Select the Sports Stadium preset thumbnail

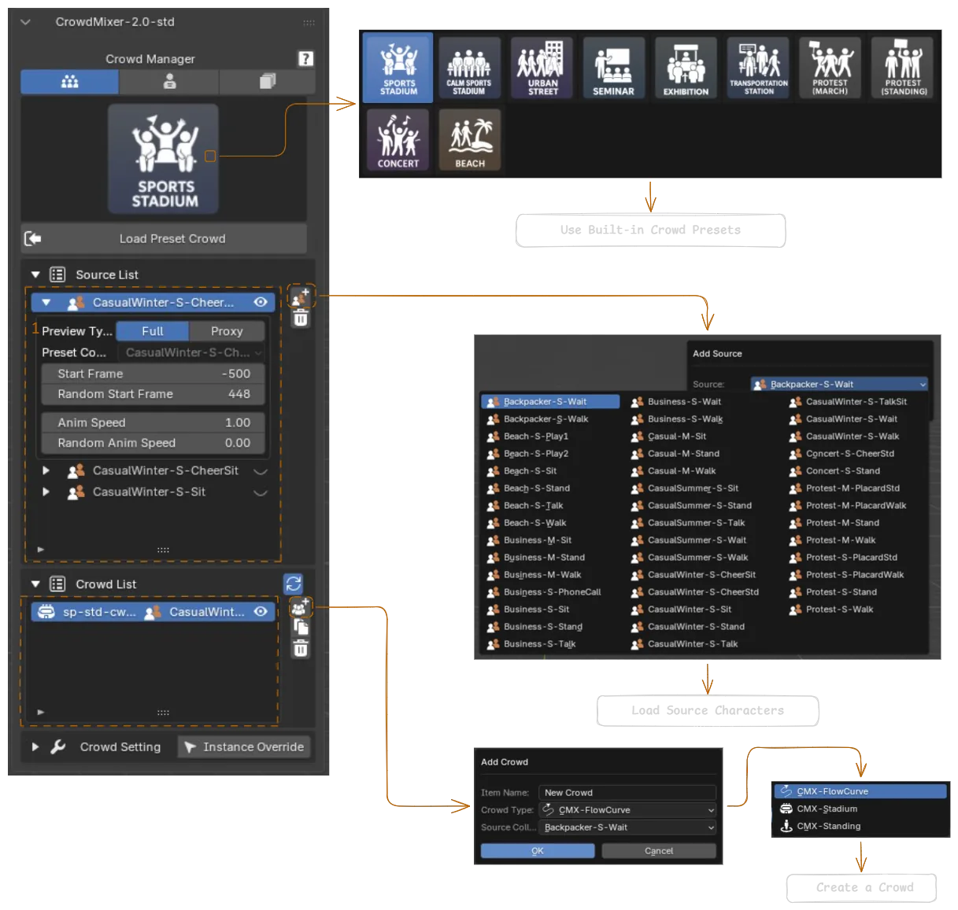click(398, 68)
